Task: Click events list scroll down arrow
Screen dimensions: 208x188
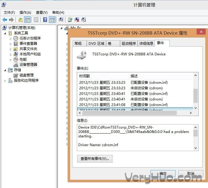Action: (195, 108)
